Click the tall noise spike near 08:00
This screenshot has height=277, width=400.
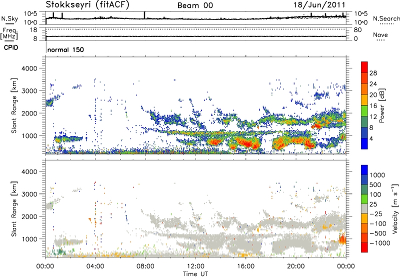point(144,15)
